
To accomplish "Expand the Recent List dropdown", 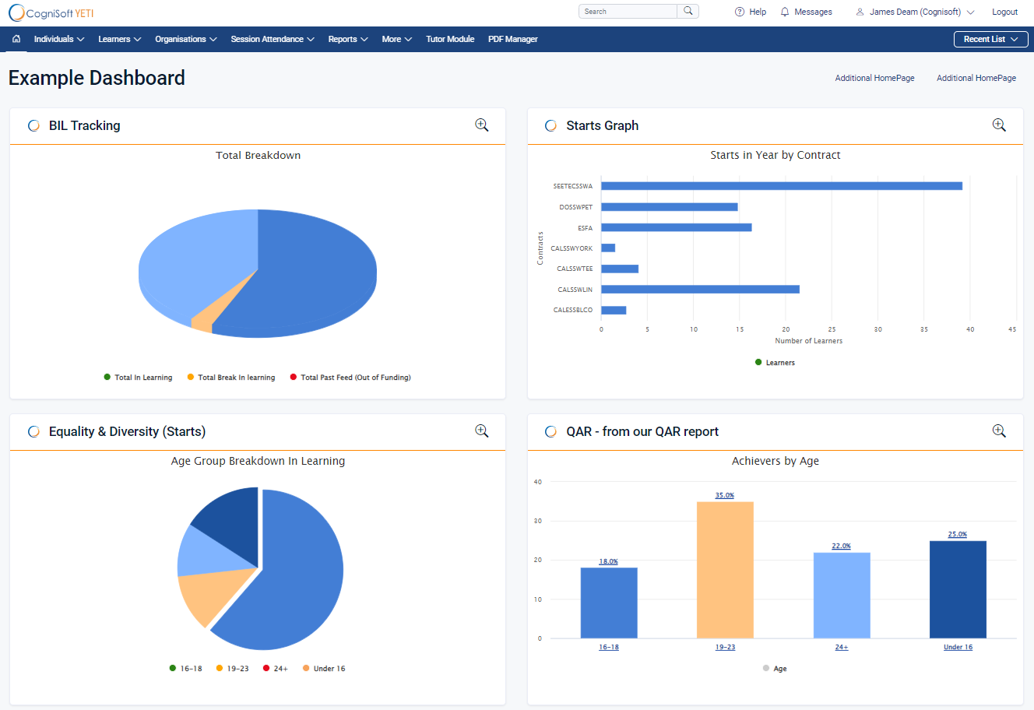I will click(990, 38).
